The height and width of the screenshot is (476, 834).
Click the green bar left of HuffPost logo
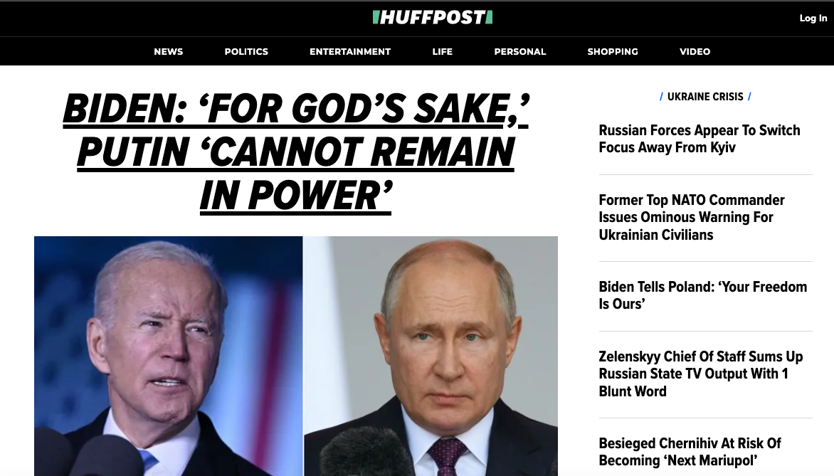pos(376,18)
